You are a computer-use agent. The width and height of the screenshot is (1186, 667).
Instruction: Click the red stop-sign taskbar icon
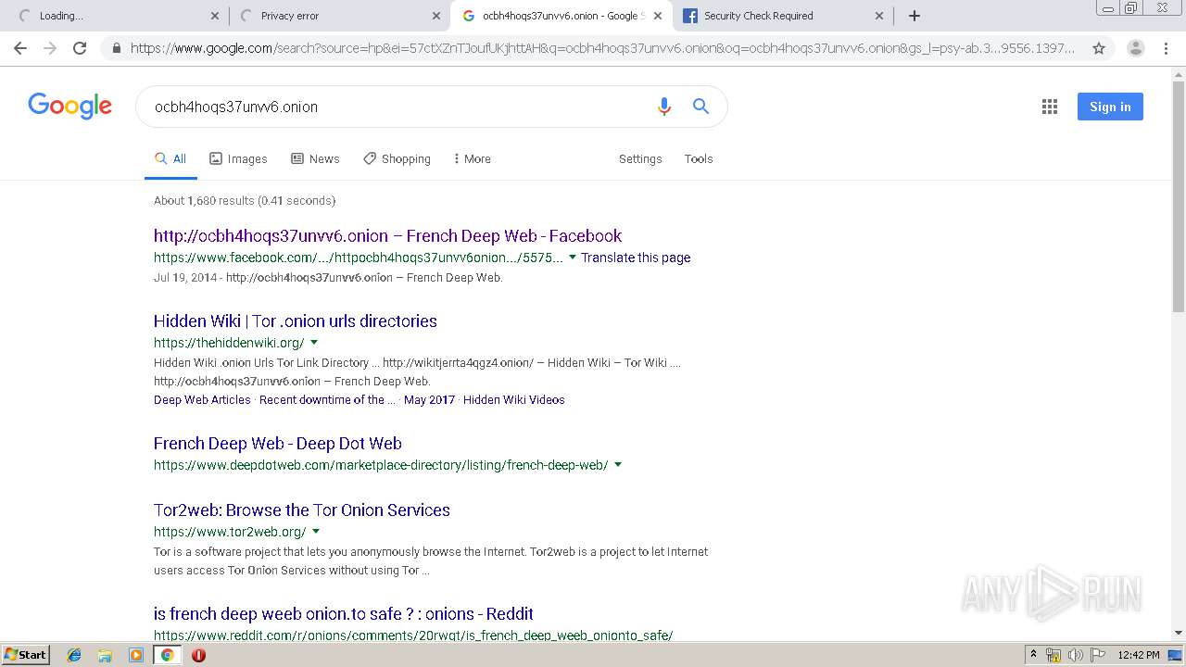(198, 655)
